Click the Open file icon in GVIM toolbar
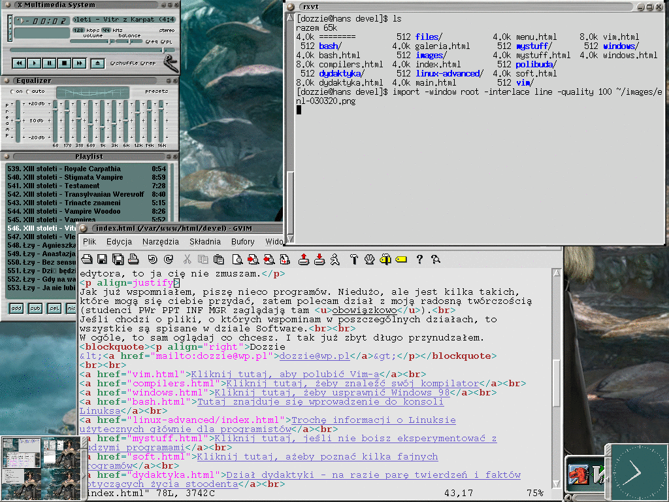The height and width of the screenshot is (502, 669). pos(87,259)
